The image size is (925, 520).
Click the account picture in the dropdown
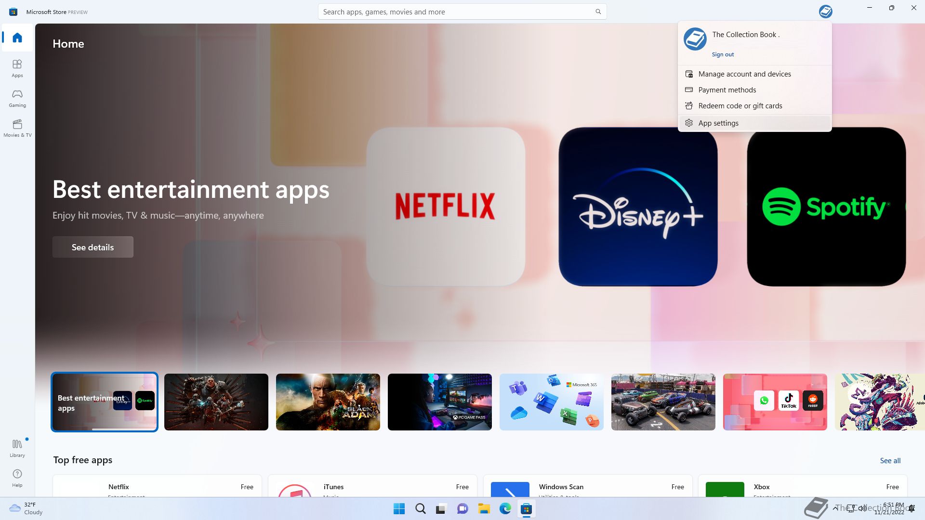tap(695, 39)
